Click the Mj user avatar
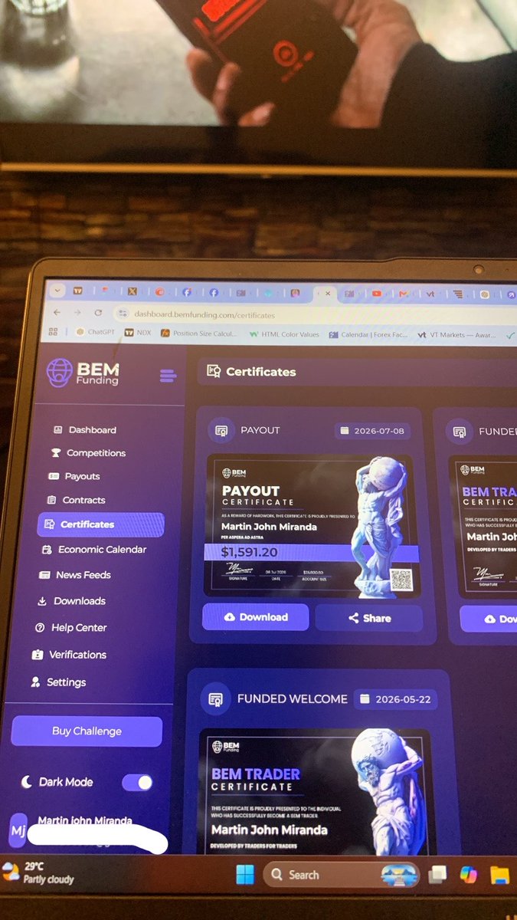The height and width of the screenshot is (920, 517). [18, 830]
